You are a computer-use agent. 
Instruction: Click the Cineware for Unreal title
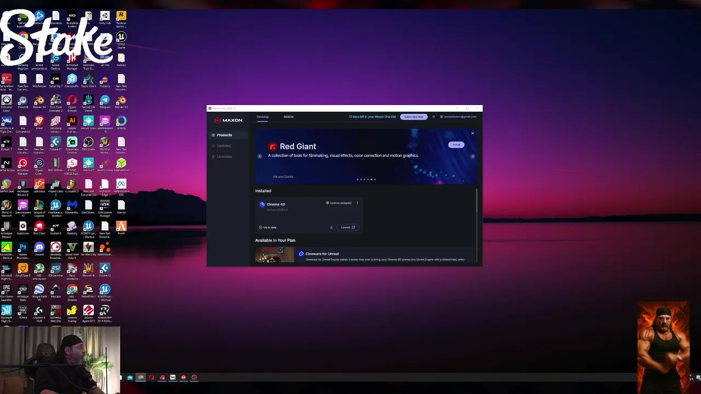click(322, 254)
